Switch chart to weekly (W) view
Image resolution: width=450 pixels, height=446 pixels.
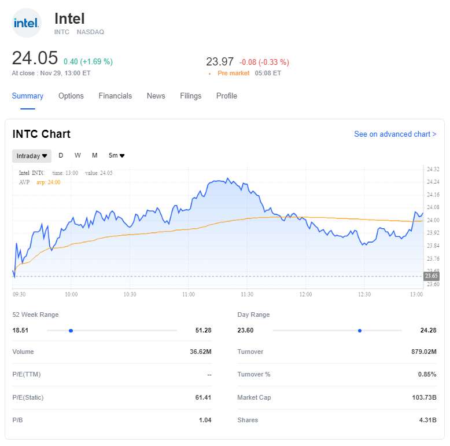pyautogui.click(x=78, y=156)
